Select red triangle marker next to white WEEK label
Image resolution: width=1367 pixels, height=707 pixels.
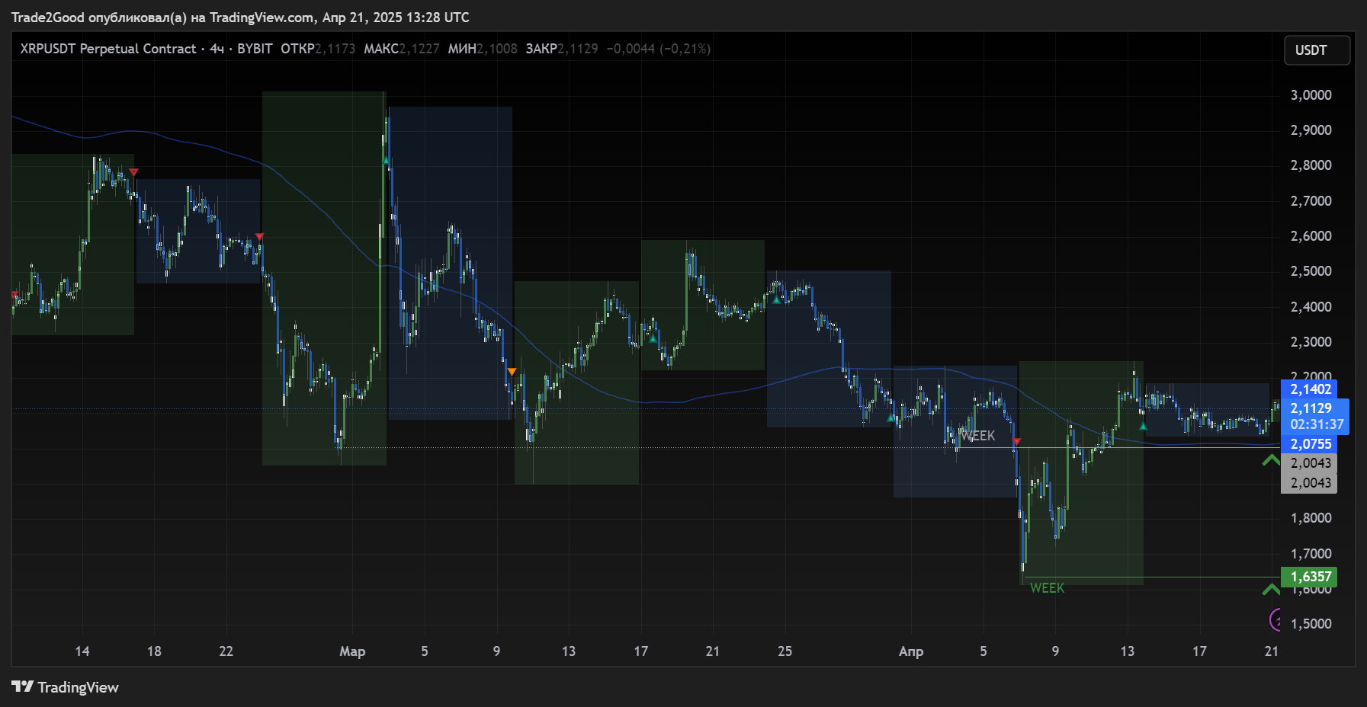click(x=1016, y=442)
